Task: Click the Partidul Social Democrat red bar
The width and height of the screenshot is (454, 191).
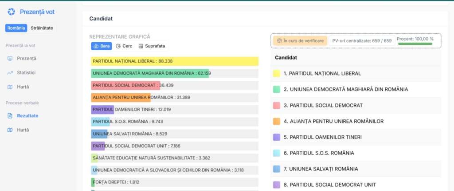Action: (125, 85)
